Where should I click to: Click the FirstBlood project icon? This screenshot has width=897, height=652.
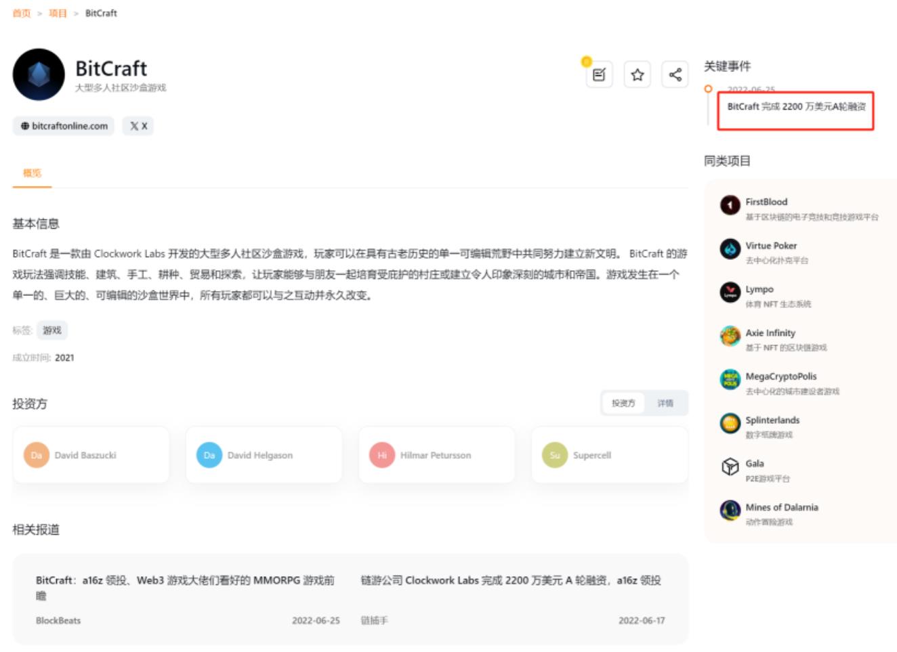point(730,205)
